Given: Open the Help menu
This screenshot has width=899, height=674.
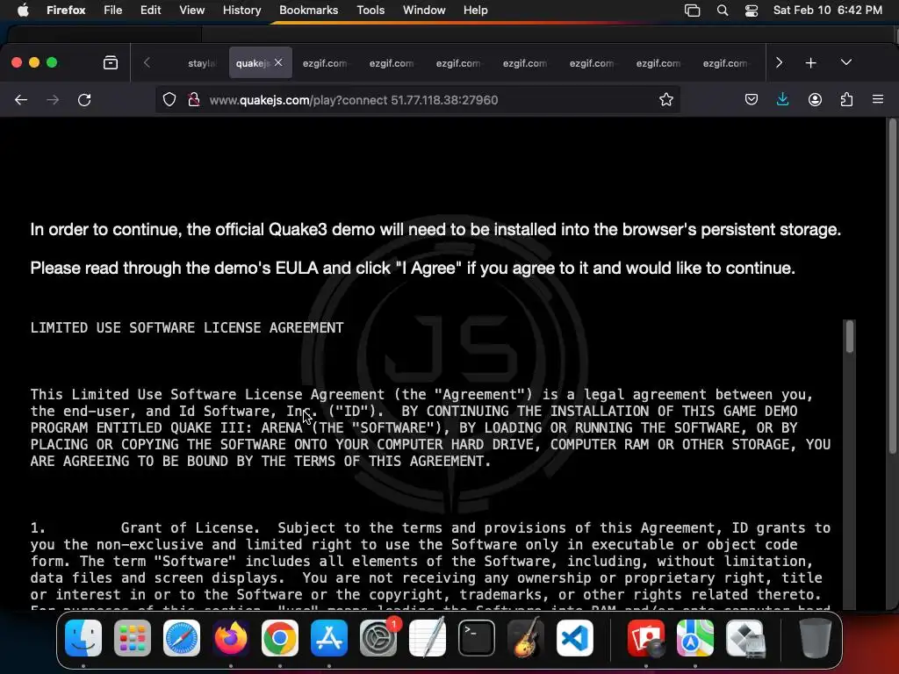Looking at the screenshot, I should pos(475,10).
